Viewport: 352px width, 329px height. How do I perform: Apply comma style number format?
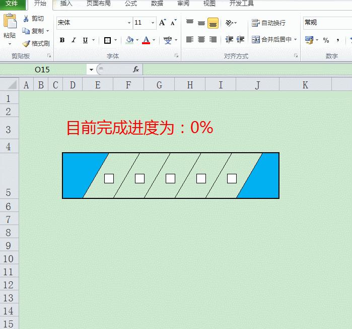[337, 40]
